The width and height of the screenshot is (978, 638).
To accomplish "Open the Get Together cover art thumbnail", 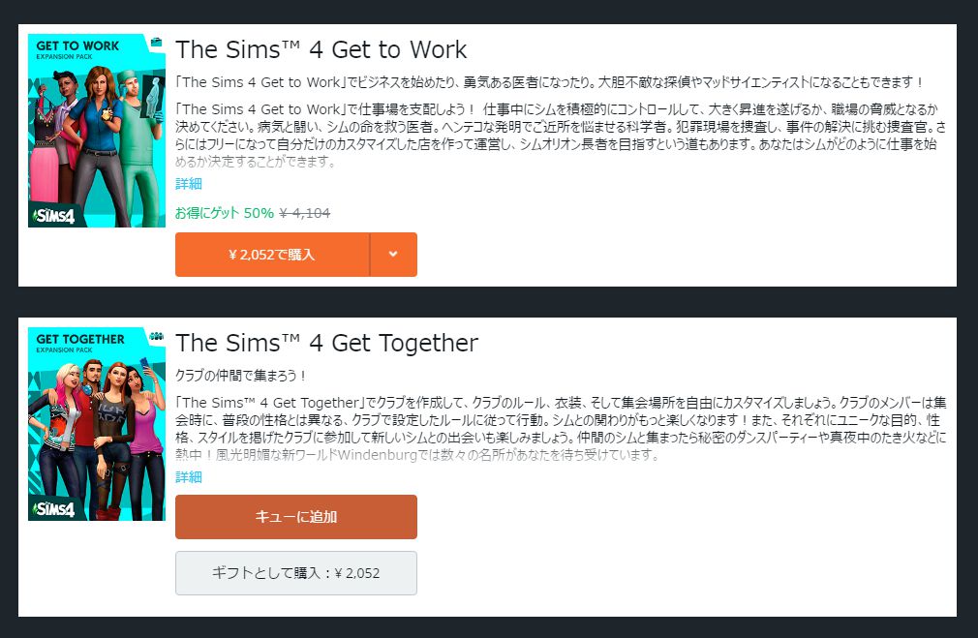I will (x=97, y=424).
